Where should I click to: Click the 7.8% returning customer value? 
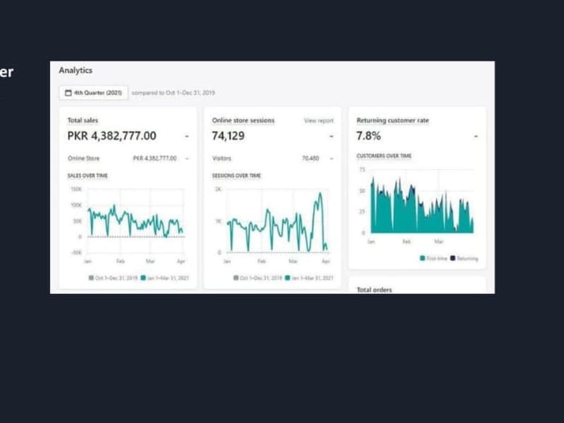[x=369, y=136]
